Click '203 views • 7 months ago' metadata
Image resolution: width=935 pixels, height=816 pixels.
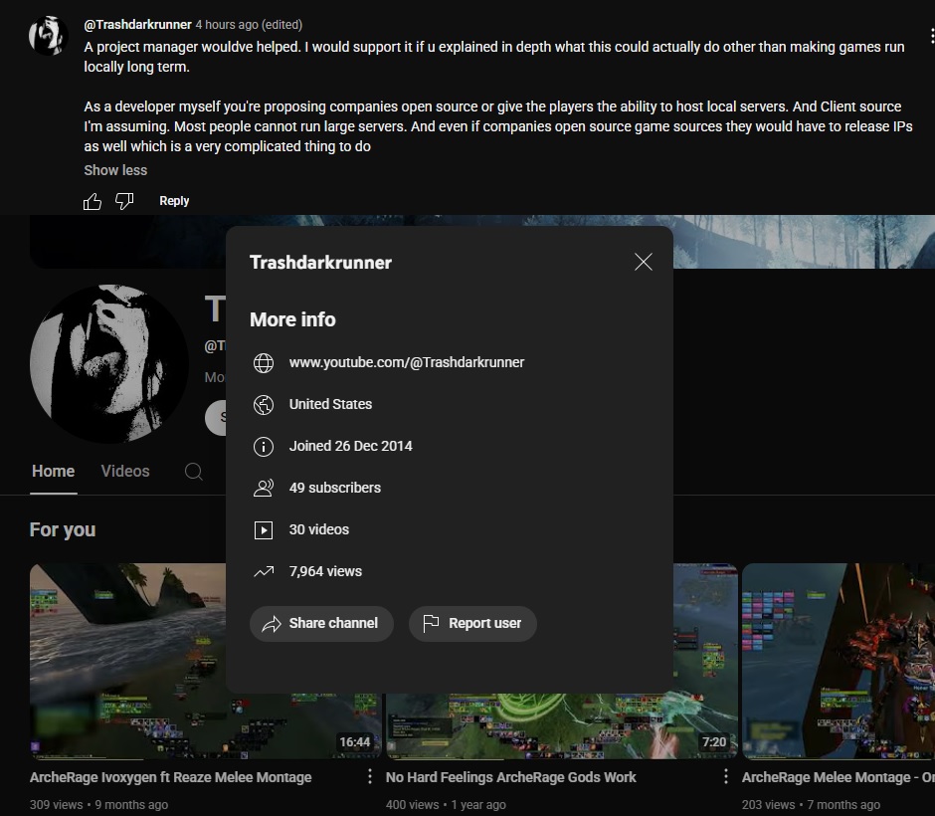pos(811,805)
